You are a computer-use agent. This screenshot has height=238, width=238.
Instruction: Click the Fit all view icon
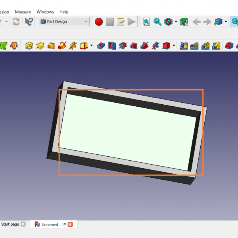(x=146, y=22)
